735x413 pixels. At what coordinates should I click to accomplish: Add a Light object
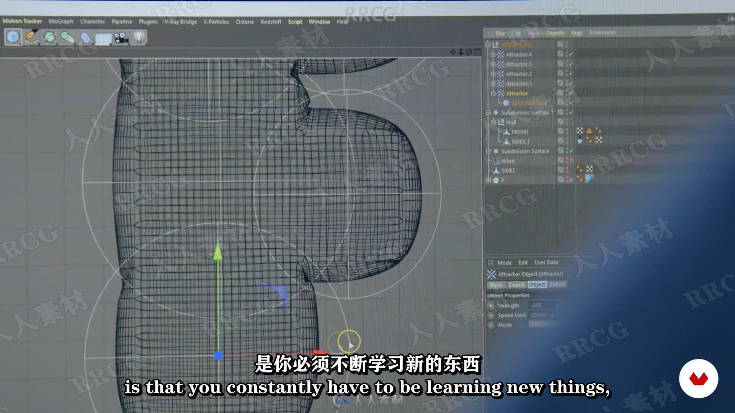[139, 37]
